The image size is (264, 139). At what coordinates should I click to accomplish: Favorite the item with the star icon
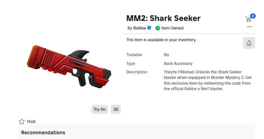[22, 122]
